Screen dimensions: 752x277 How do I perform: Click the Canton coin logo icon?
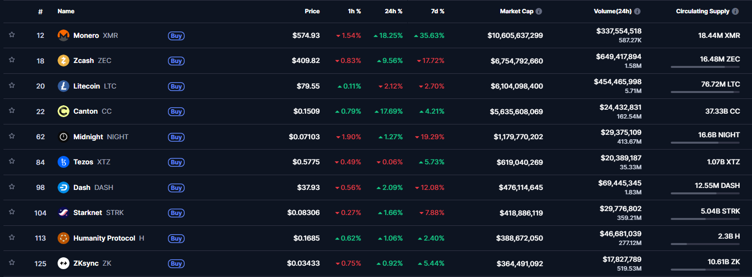click(64, 111)
